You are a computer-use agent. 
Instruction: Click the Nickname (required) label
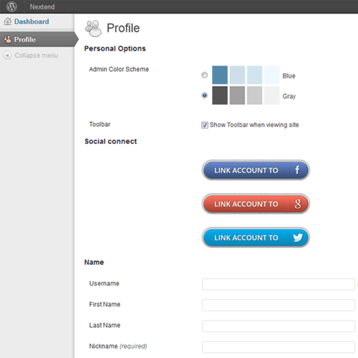[118, 346]
